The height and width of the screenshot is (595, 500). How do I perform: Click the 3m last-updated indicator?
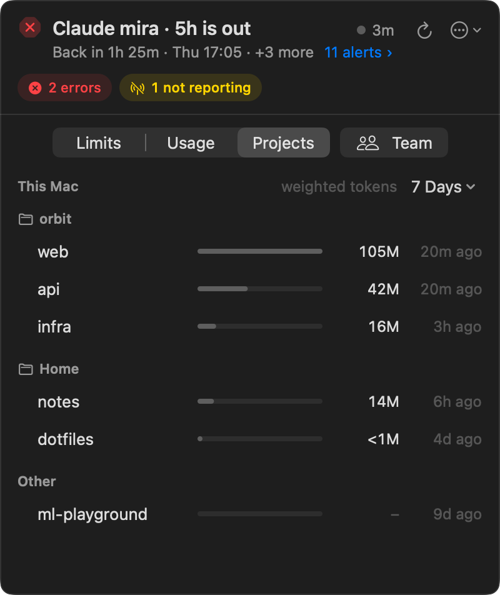tap(375, 31)
